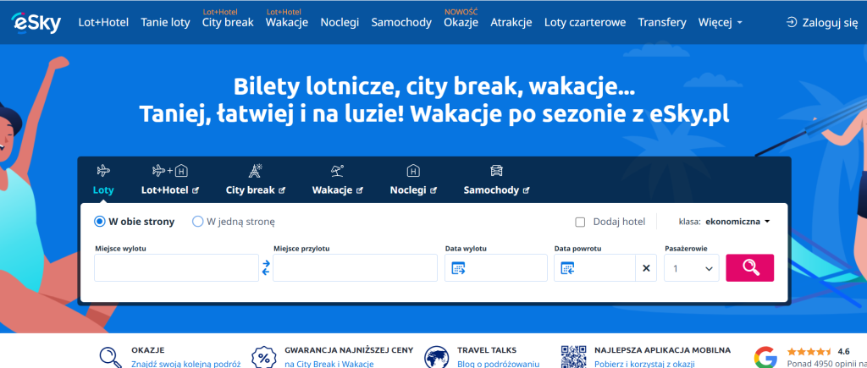Screen dimensions: 867x368
Task: Open Loty czarterowe in top navigation
Action: 585,23
